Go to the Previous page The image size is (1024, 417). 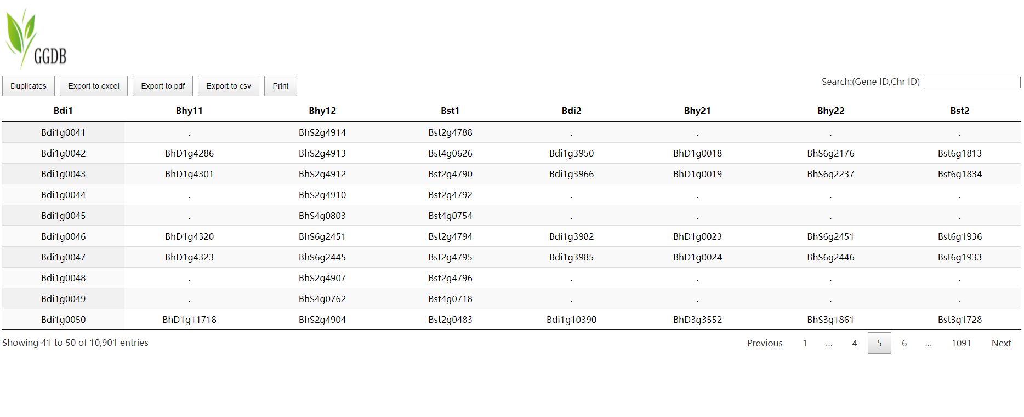[x=764, y=343]
